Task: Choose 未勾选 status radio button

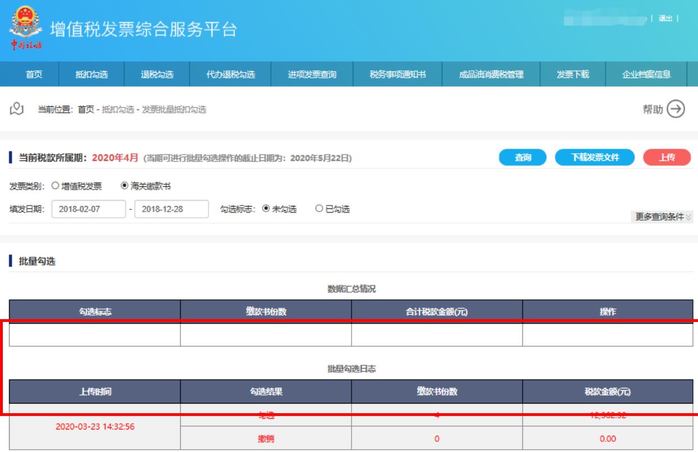Action: point(266,209)
